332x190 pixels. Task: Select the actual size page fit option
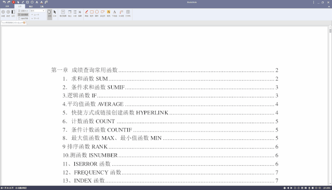[x=23, y=11]
